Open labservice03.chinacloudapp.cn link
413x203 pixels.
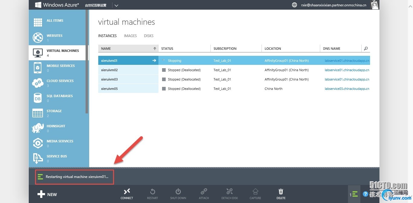(x=347, y=89)
